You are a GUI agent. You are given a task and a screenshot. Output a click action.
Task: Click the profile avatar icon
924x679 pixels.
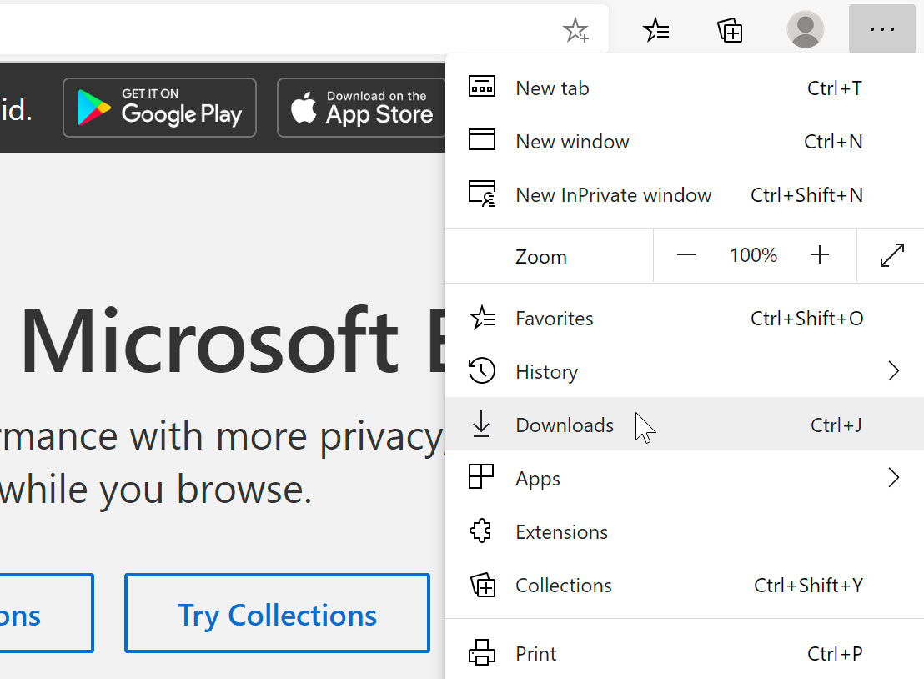pos(805,30)
